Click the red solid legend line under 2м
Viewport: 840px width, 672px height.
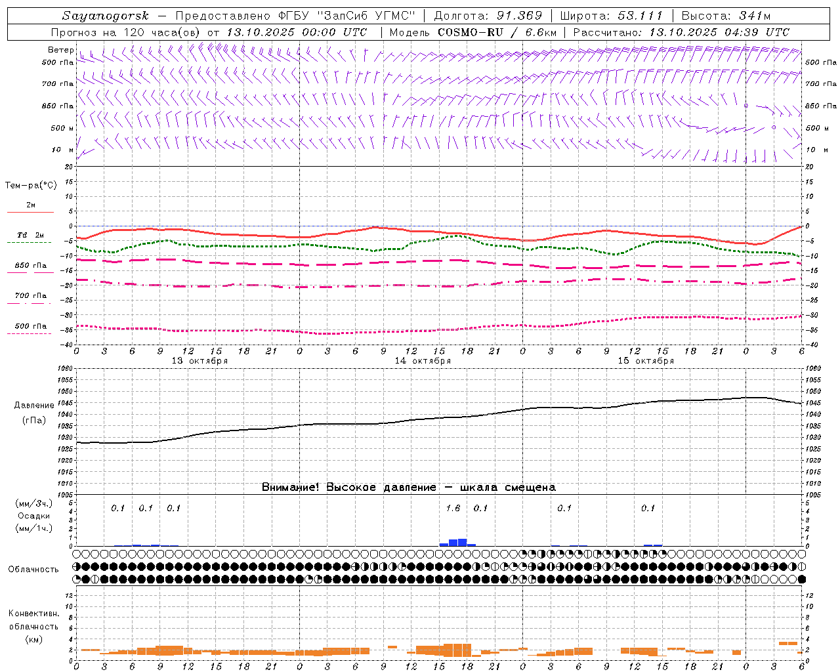point(30,212)
